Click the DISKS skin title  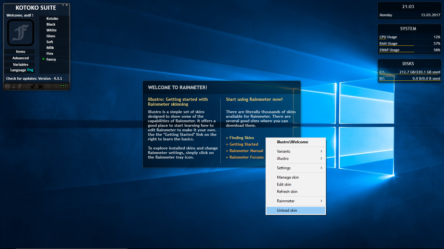408,64
